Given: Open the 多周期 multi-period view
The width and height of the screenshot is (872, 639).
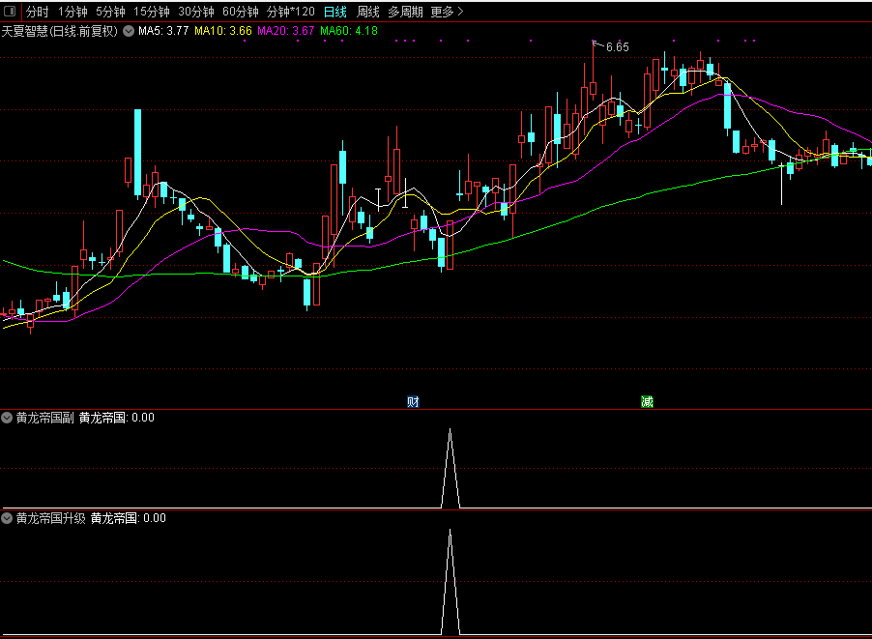Looking at the screenshot, I should 405,12.
